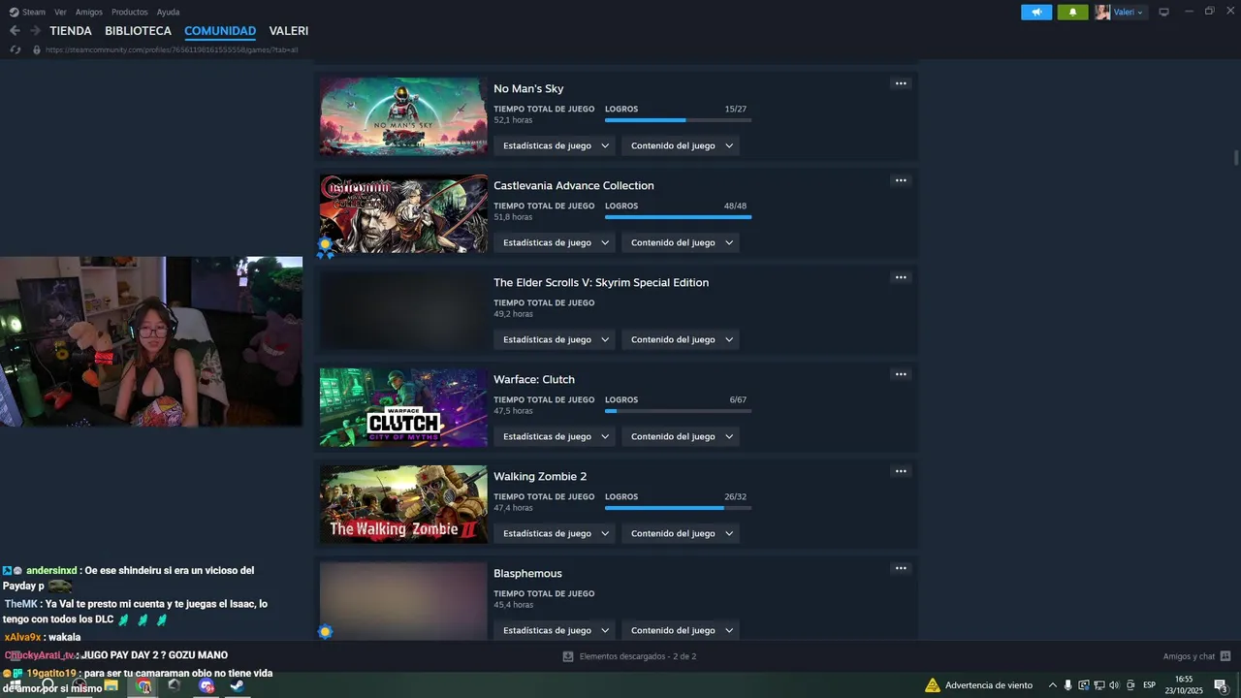This screenshot has height=698, width=1241.
Task: Open the No Man's Sky title link
Action: coord(528,88)
